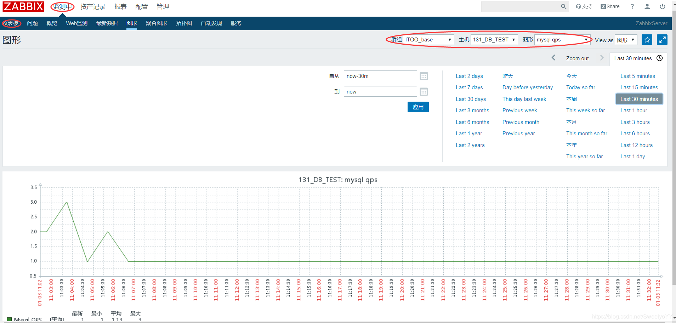Click Zoom out
This screenshot has width=676, height=323.
(x=577, y=58)
